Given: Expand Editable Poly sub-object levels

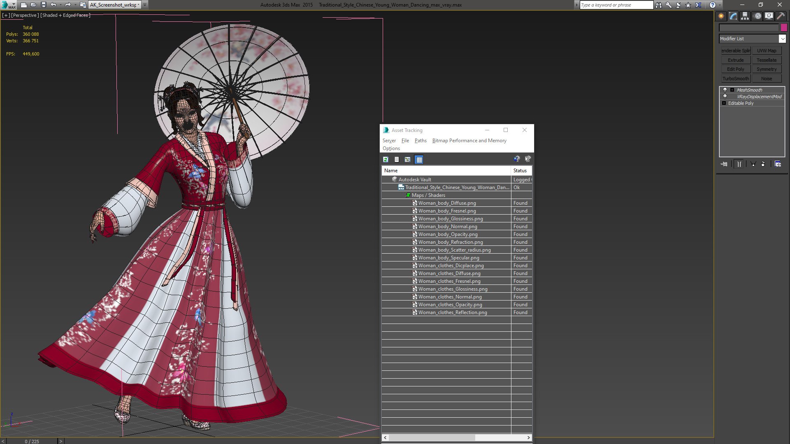Looking at the screenshot, I should click(724, 103).
